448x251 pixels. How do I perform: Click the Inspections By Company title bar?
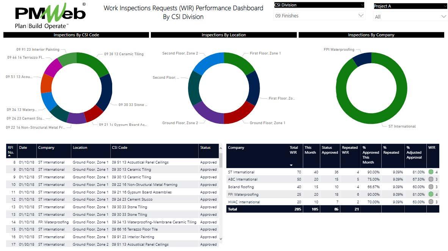coord(371,35)
